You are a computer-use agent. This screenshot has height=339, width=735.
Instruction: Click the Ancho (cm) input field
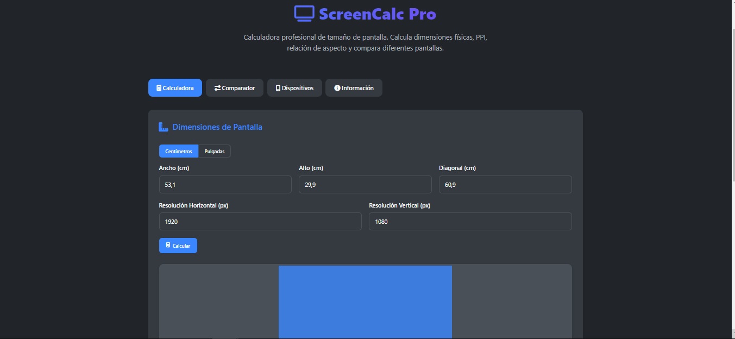[225, 184]
